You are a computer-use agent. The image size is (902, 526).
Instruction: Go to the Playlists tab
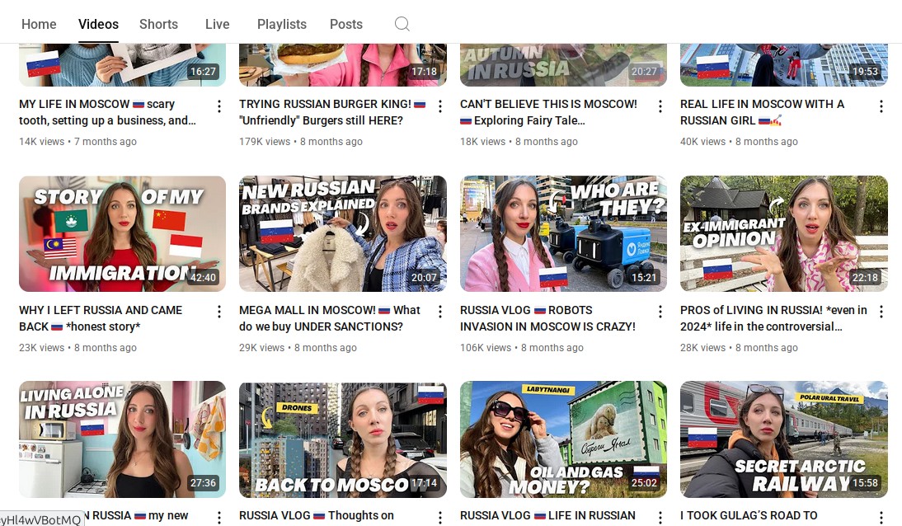[x=281, y=24]
